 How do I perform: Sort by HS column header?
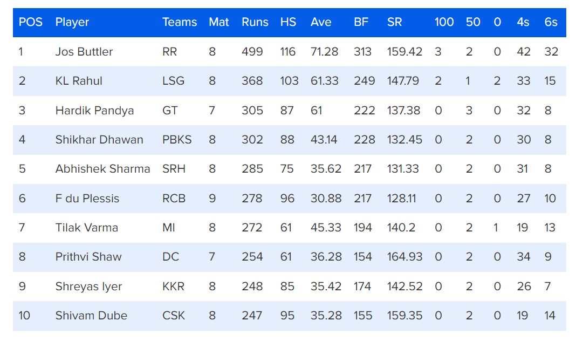[288, 23]
